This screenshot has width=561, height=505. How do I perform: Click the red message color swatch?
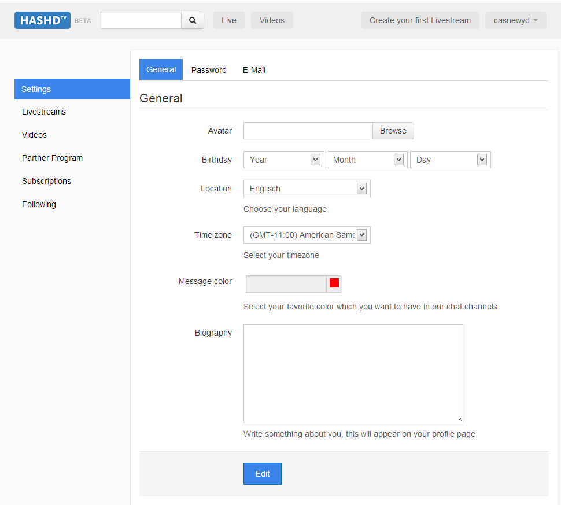(x=334, y=283)
